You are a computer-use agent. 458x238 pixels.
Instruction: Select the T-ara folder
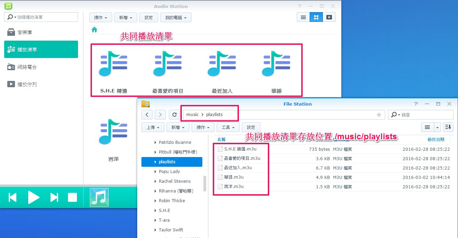(x=164, y=220)
